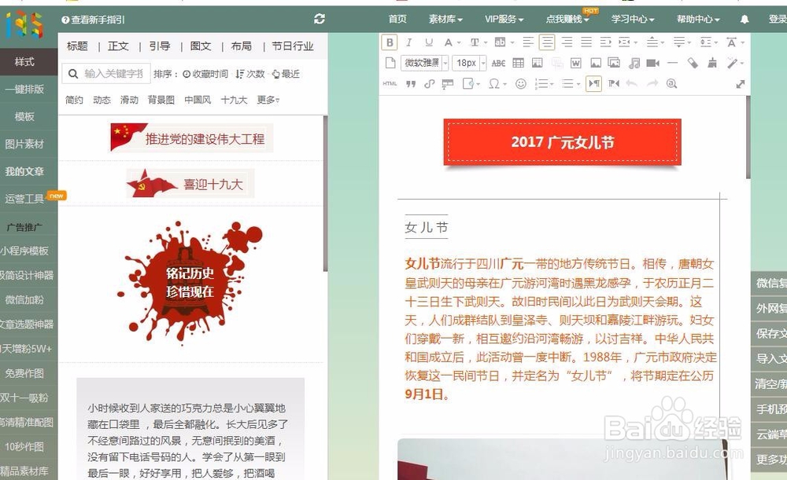Open 图片素材 in the sidebar
This screenshot has height=480, width=787.
click(24, 144)
